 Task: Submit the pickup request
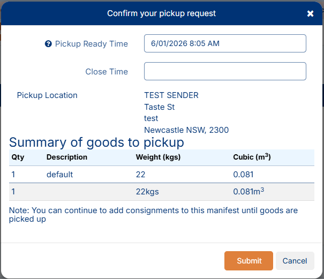(x=248, y=261)
